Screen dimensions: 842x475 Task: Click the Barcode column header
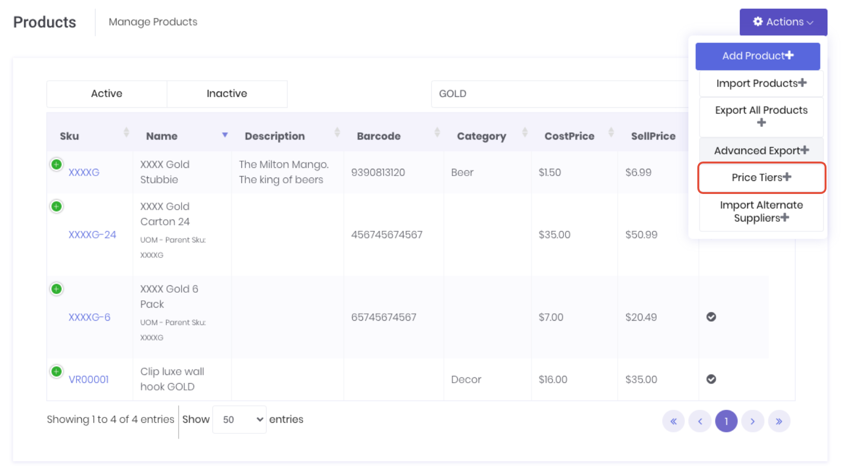[x=394, y=132]
